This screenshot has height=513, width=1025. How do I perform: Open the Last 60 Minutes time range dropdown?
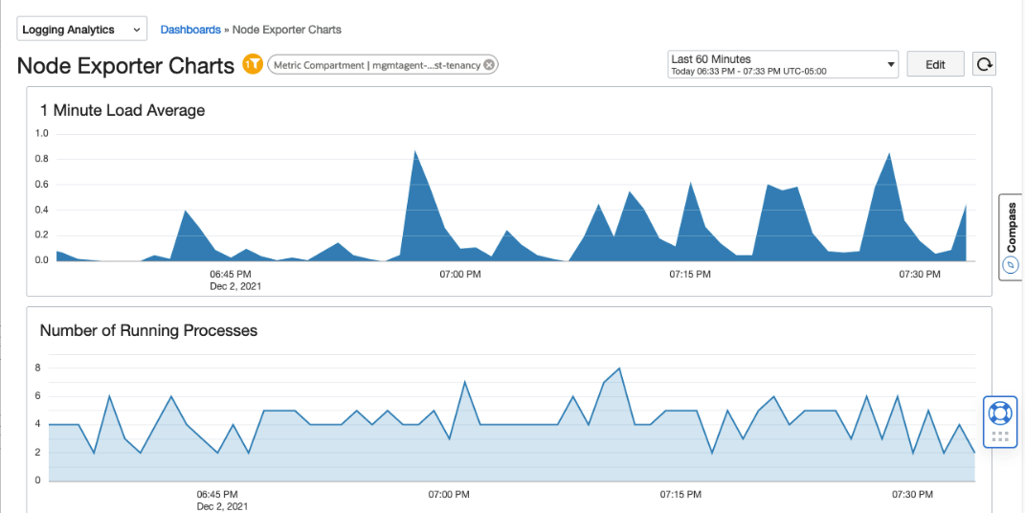click(x=783, y=64)
